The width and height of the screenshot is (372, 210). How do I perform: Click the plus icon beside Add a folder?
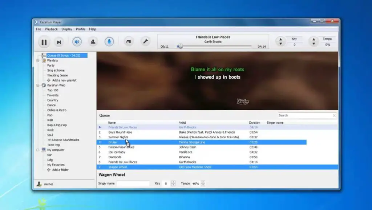[49, 170]
